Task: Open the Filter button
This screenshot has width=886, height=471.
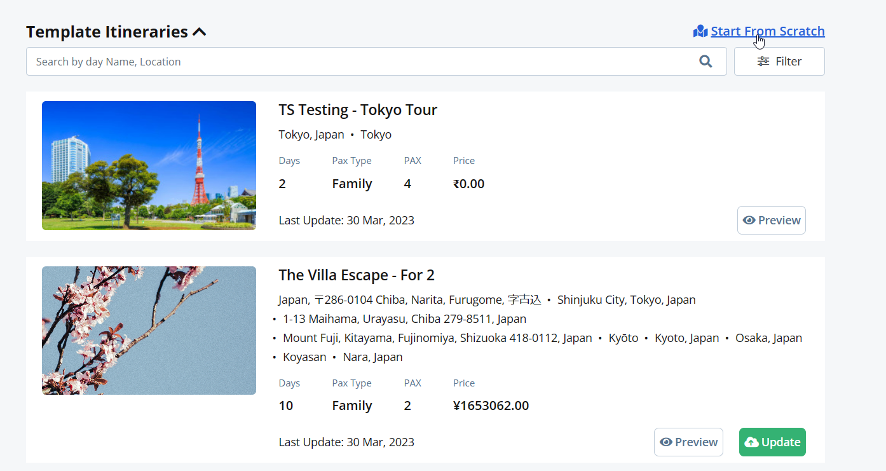Action: click(779, 62)
